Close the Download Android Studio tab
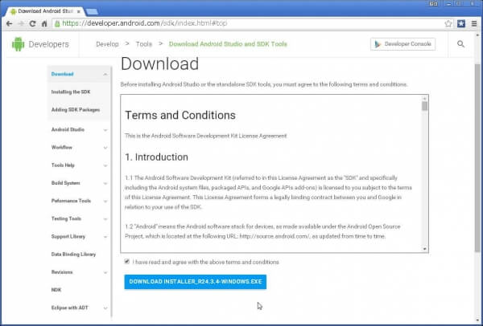Screen dimensions: 483x326 coord(79,11)
